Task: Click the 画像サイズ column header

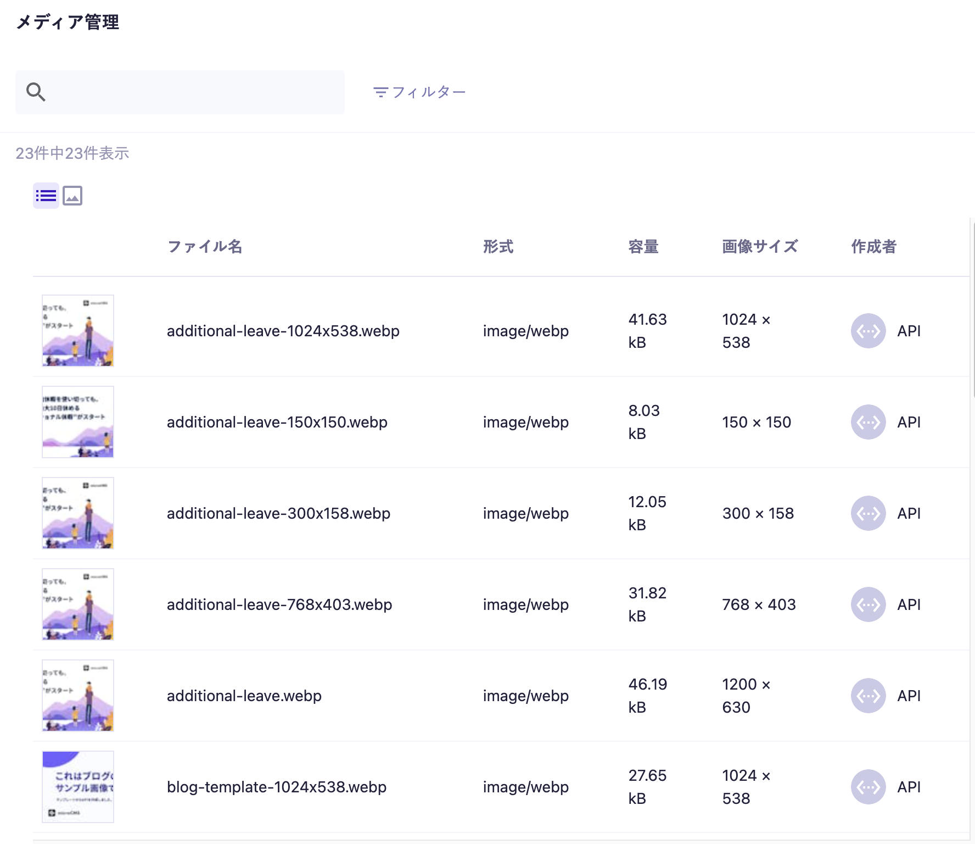Action: tap(759, 247)
